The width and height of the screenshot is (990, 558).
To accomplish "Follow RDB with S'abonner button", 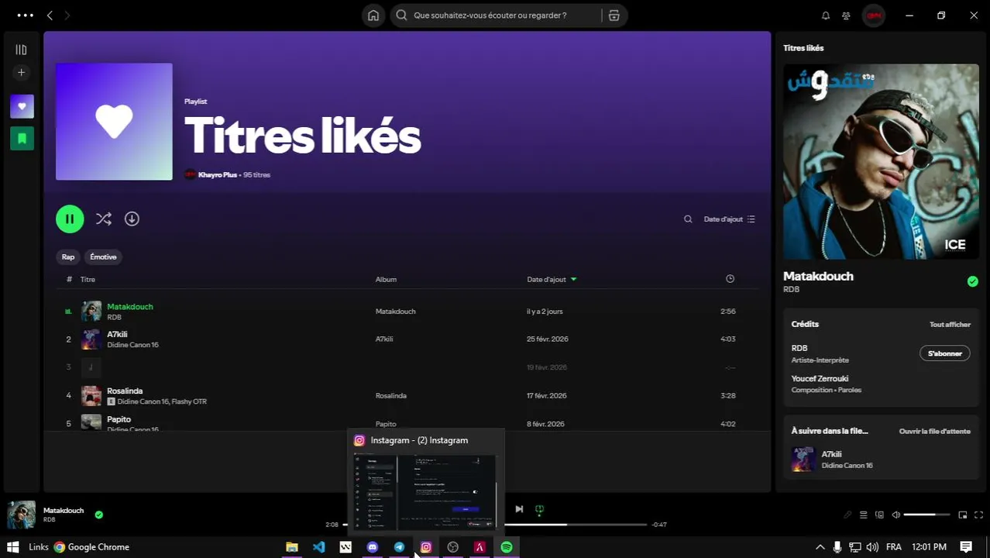I will coord(944,353).
